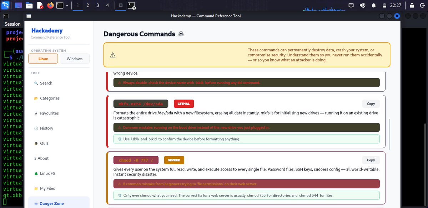Image resolution: width=428 pixels, height=208 pixels.
Task: Switch operating system to Windows
Action: (74, 59)
